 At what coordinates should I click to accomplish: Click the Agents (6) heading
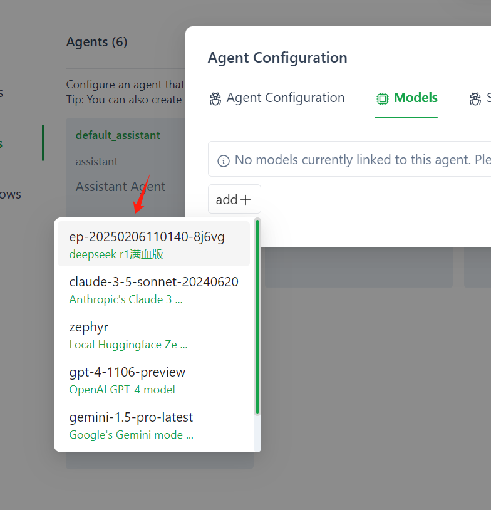[97, 42]
